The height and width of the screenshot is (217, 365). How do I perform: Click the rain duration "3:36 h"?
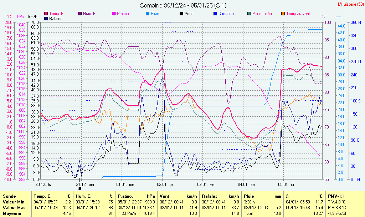coord(249,202)
